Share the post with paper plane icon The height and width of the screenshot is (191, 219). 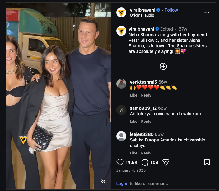coord(166,162)
